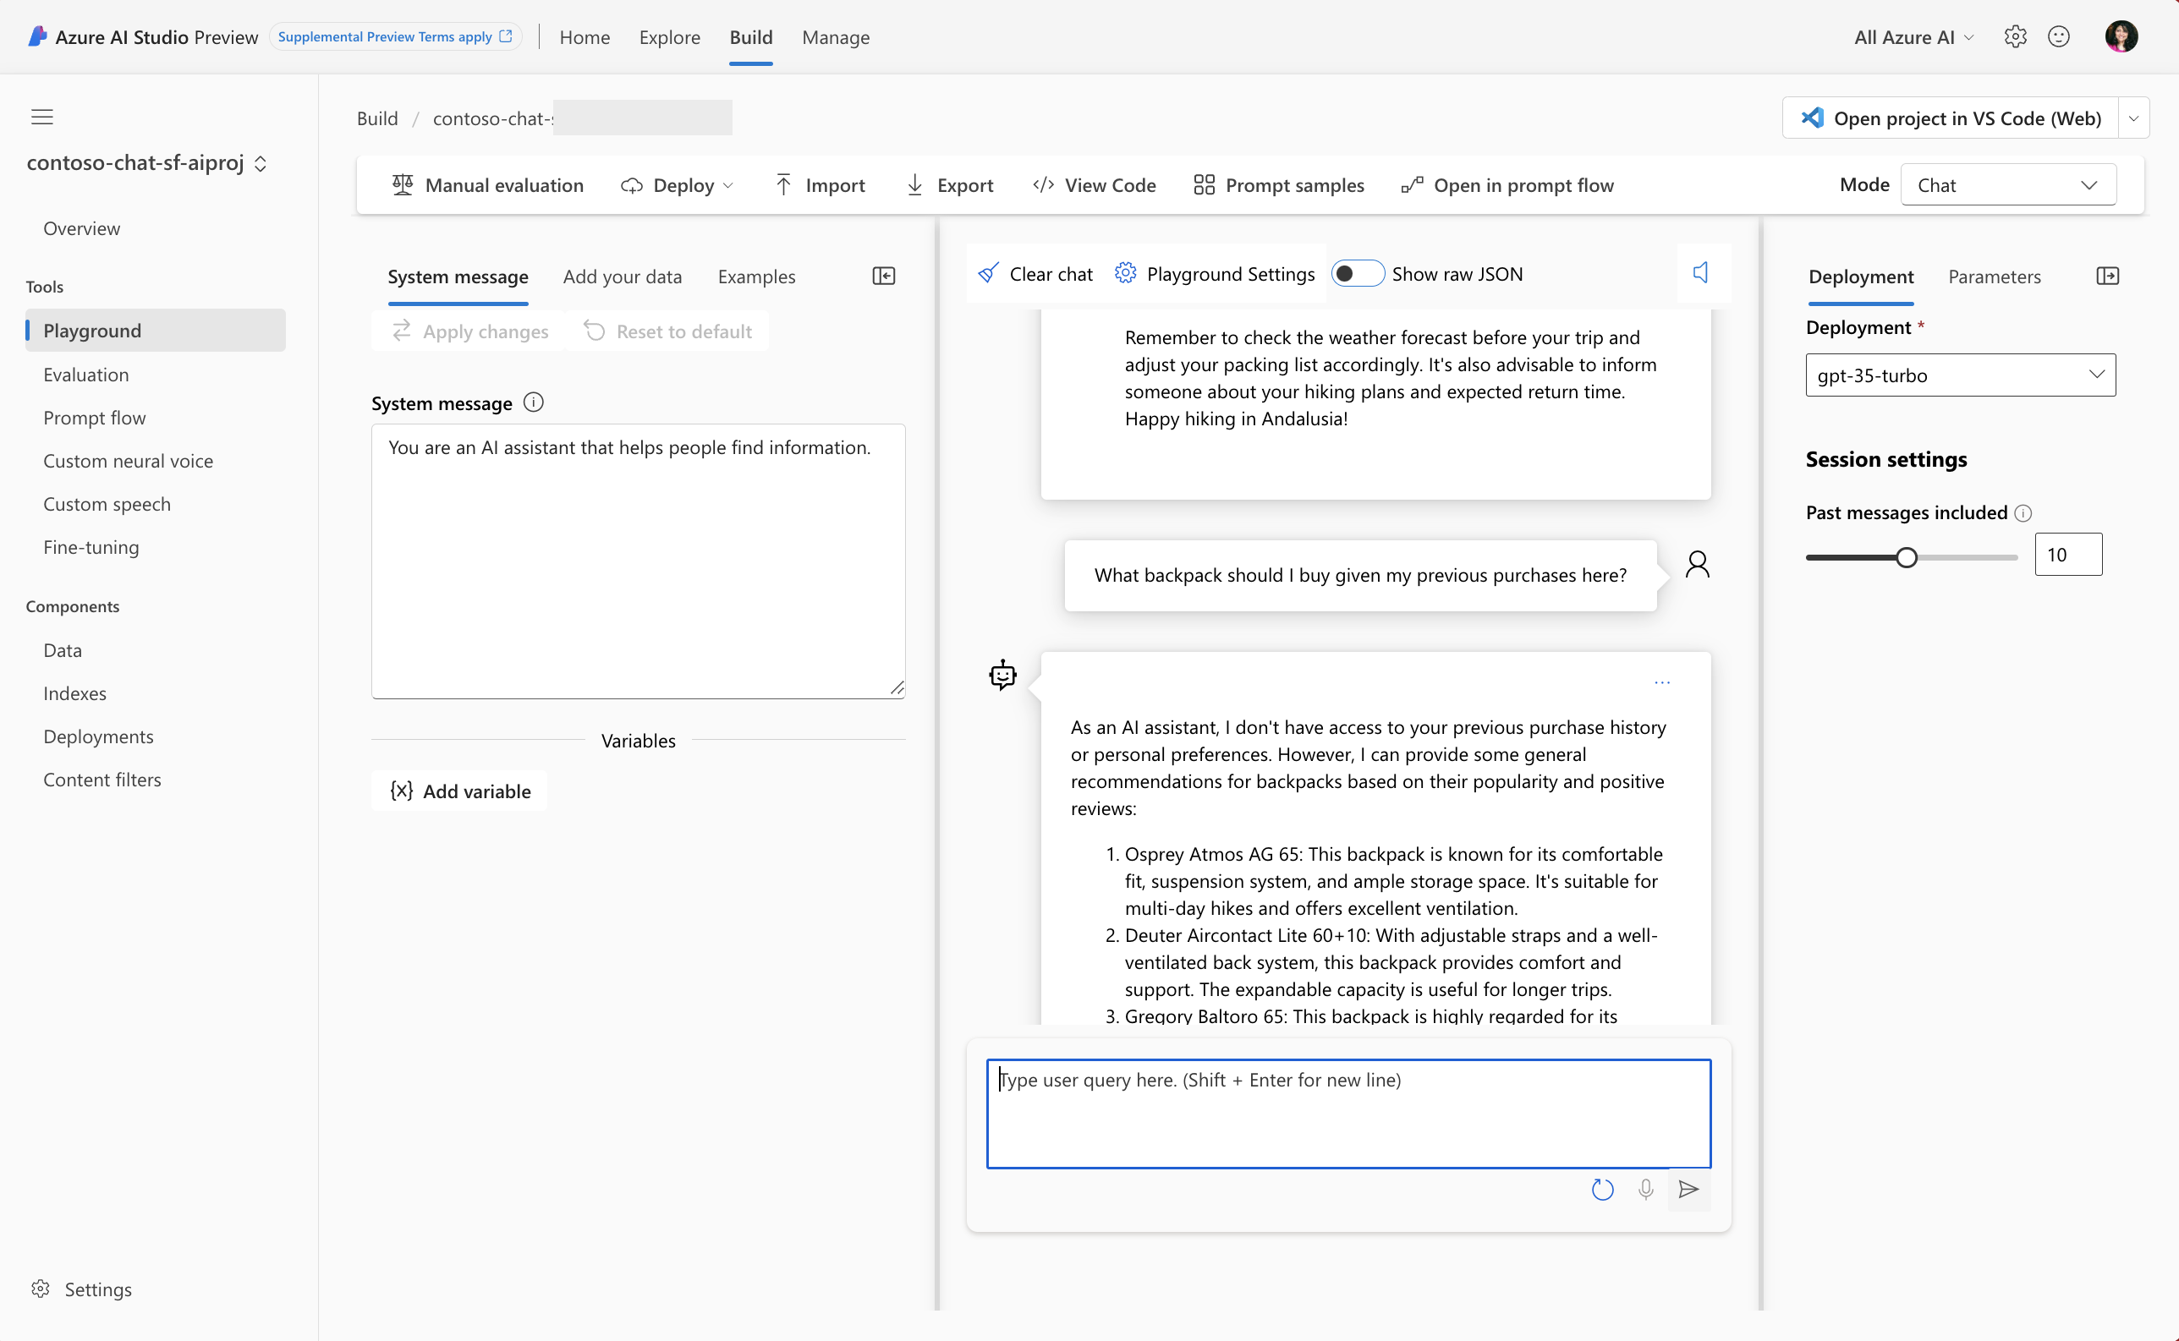Expand the Mode Chat dropdown
The height and width of the screenshot is (1341, 2179).
pyautogui.click(x=2008, y=185)
